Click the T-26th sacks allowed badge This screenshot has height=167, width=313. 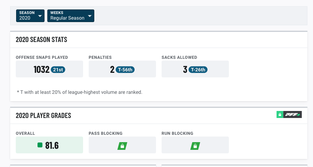[198, 70]
